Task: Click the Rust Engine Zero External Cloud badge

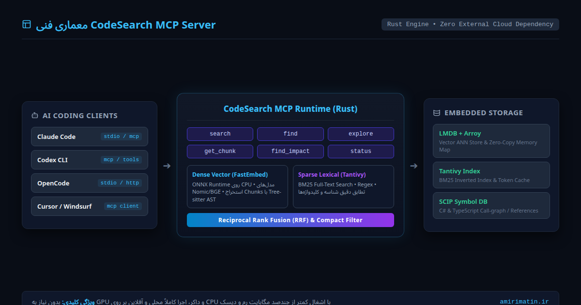Action: (x=470, y=24)
